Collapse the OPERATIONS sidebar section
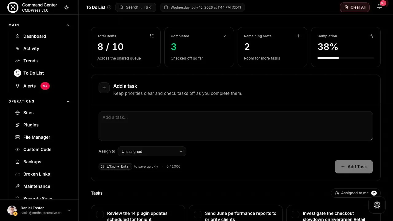393x221 pixels. pos(68,102)
